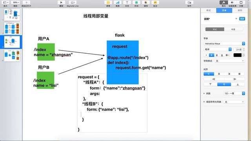Screen dimensions: 251x141
Task: Click the 'flask' label text
Action: [120, 35]
